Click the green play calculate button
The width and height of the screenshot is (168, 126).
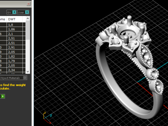pos(2,96)
